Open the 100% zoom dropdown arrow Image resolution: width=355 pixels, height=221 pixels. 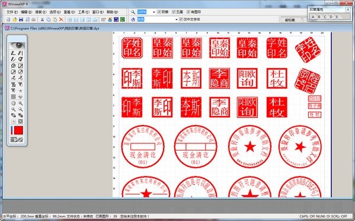click(x=153, y=12)
